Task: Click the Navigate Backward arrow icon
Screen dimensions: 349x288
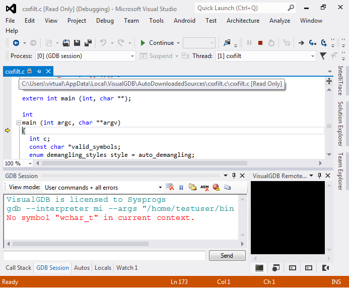Action: tap(16, 43)
